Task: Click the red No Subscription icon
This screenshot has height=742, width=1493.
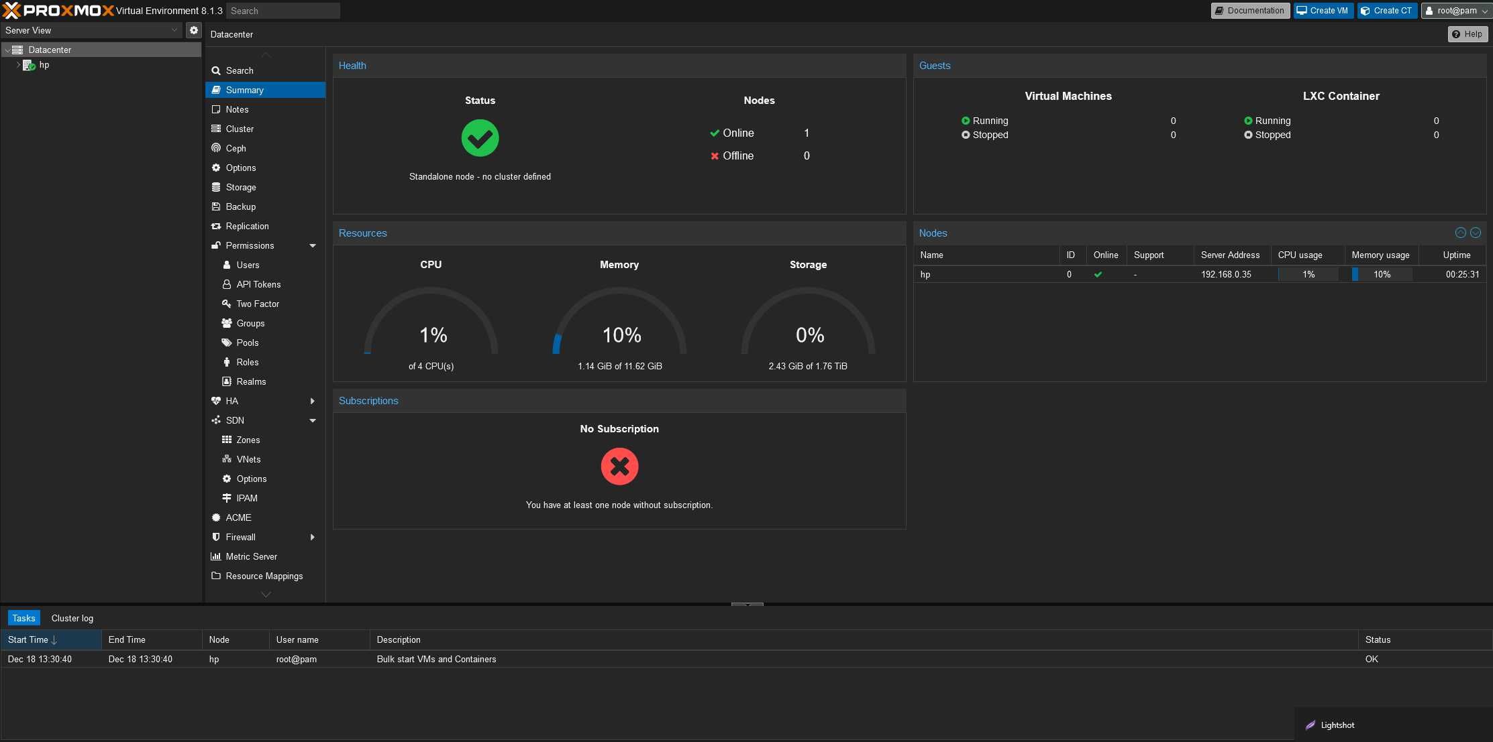Action: [619, 467]
